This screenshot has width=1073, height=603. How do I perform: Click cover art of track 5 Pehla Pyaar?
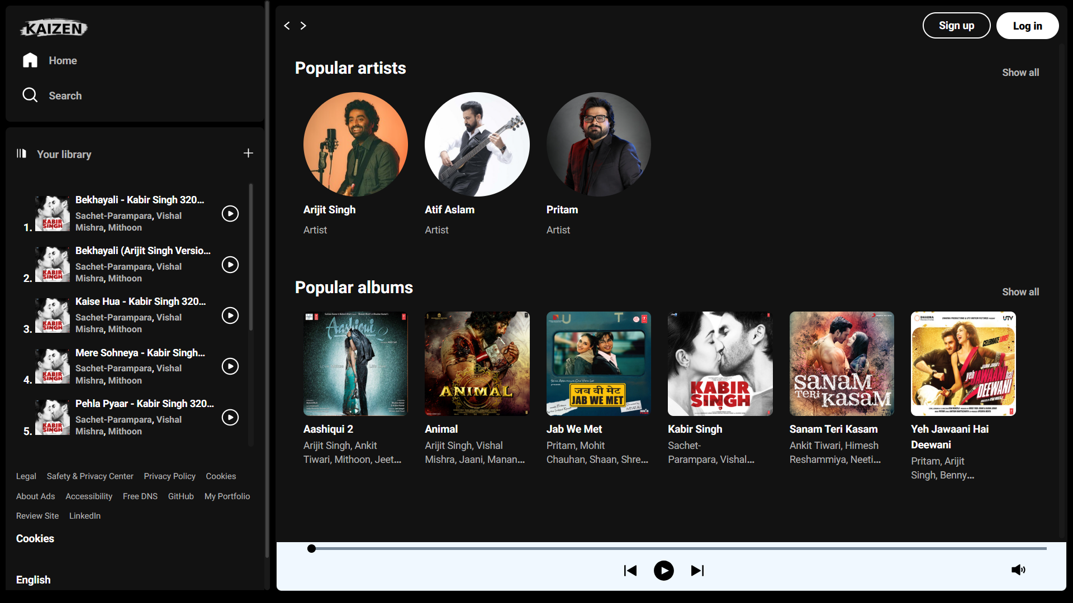click(x=53, y=417)
